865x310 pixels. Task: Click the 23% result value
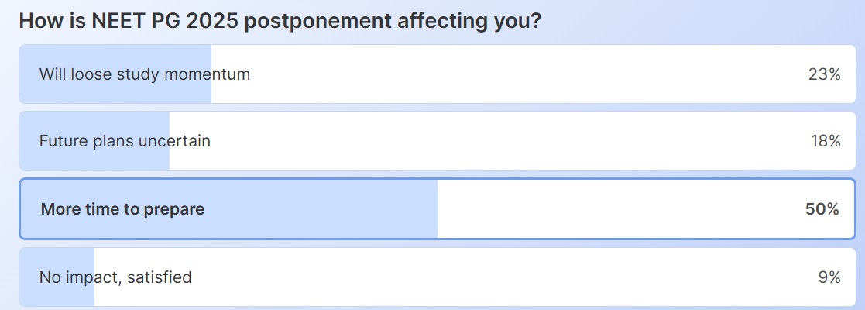click(823, 74)
